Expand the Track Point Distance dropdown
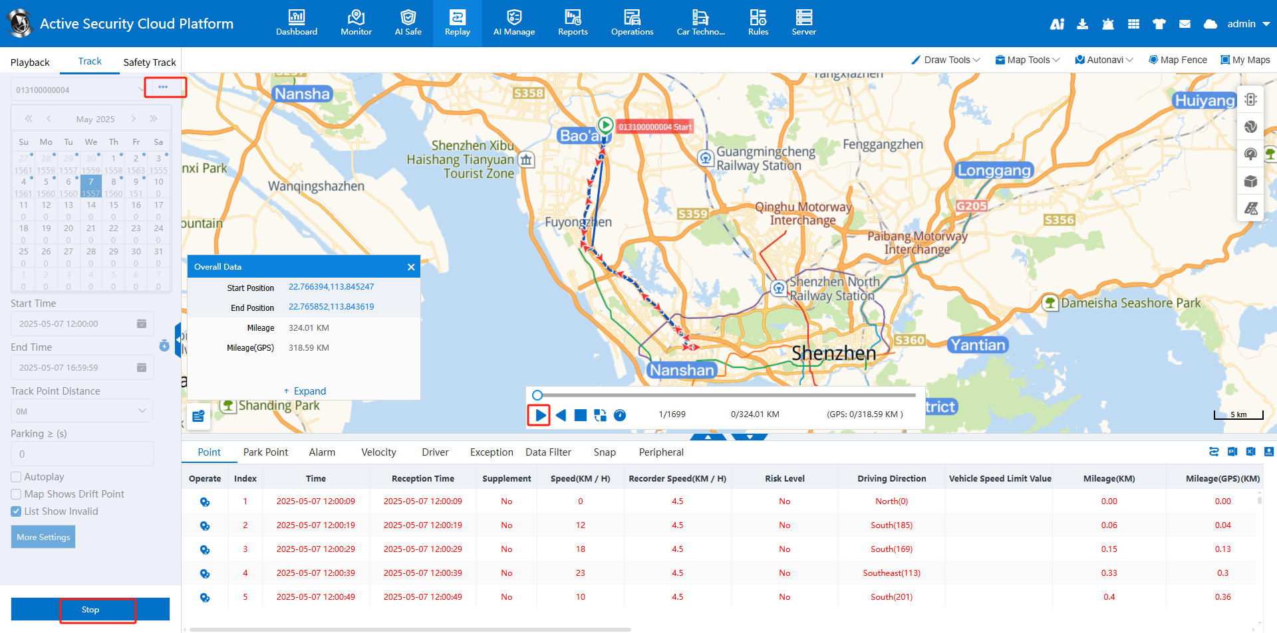The image size is (1277, 633). click(81, 411)
